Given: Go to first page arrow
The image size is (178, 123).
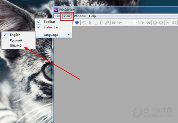Looking at the screenshot, I should (114, 22).
